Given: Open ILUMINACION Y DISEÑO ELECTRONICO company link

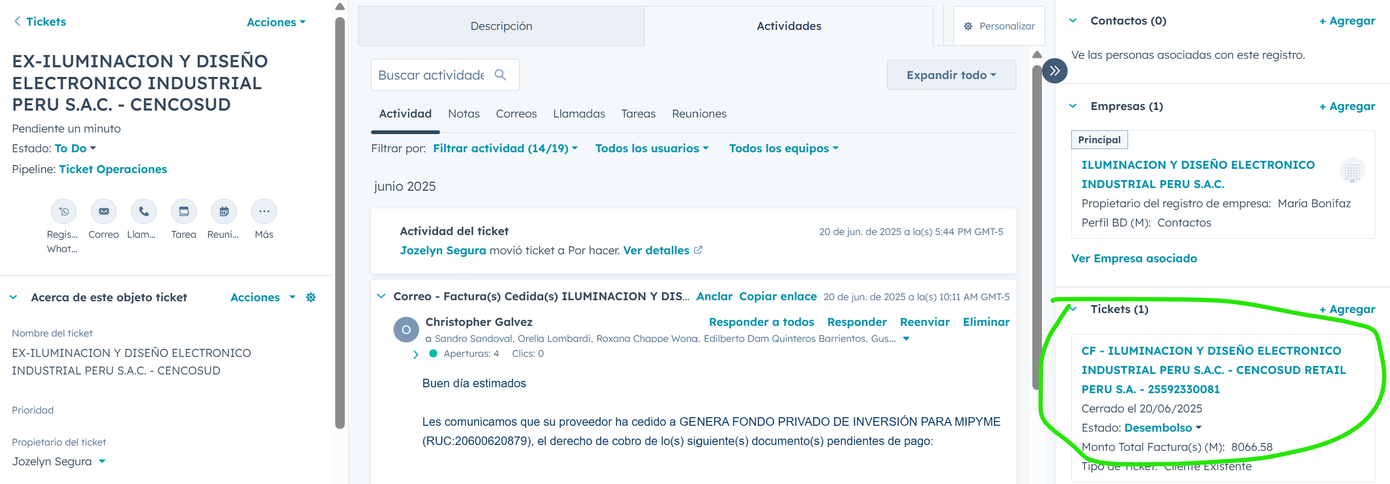Looking at the screenshot, I should pyautogui.click(x=1198, y=175).
